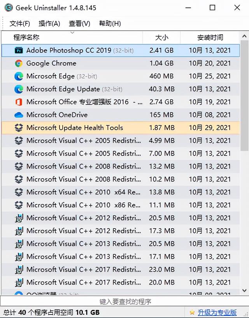Select Microsoft Update Health Tools icon
Screen dimensions: 249x318
point(19,128)
